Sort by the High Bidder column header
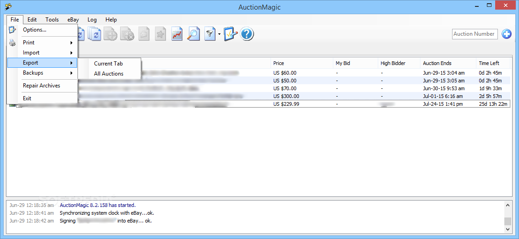This screenshot has width=519, height=239. pyautogui.click(x=399, y=63)
